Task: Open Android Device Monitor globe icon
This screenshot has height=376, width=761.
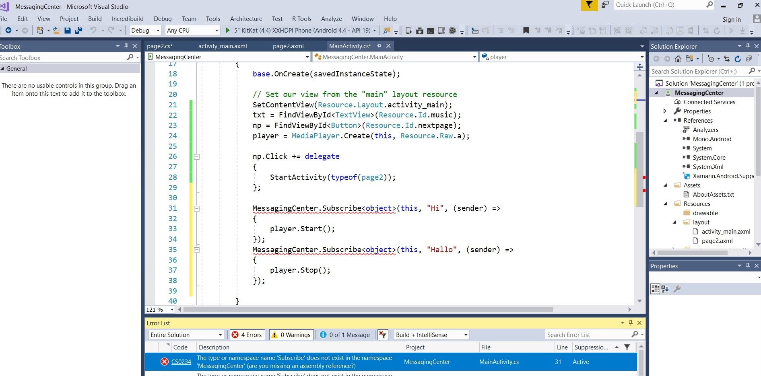Action: 452,30
